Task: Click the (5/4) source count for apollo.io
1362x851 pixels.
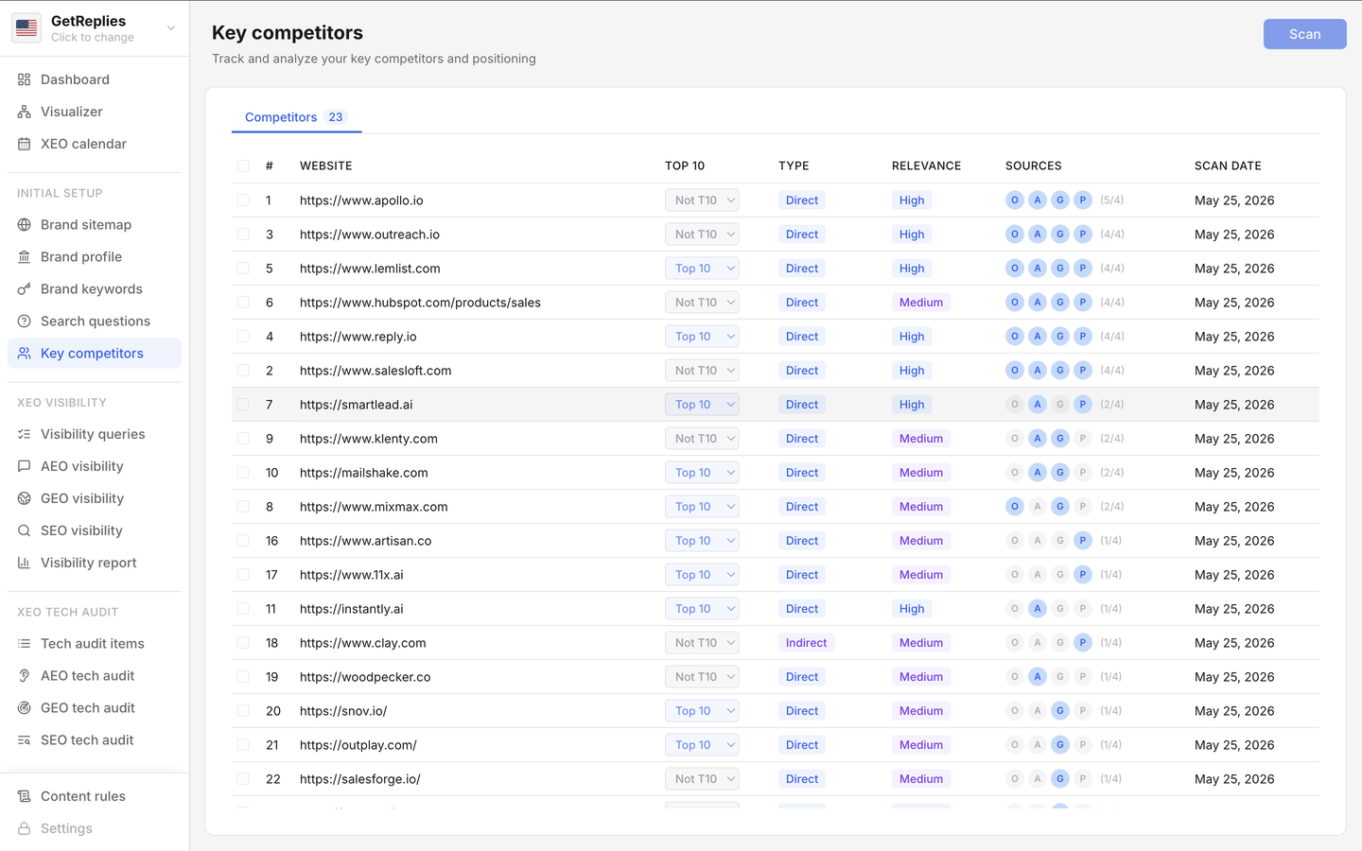Action: tap(1112, 200)
